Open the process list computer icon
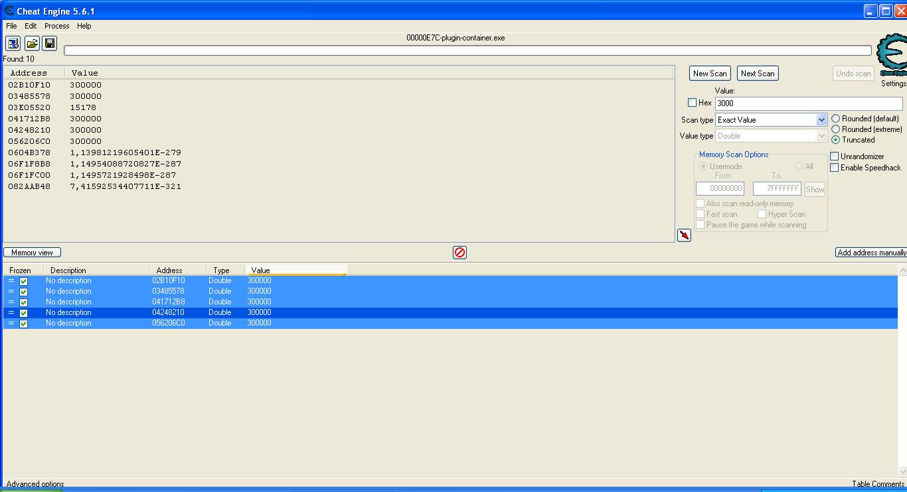This screenshot has height=492, width=907. (13, 43)
